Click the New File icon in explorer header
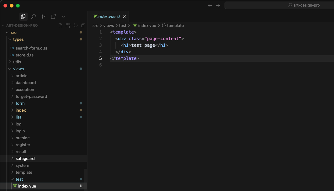The image size is (334, 191). tap(61, 25)
